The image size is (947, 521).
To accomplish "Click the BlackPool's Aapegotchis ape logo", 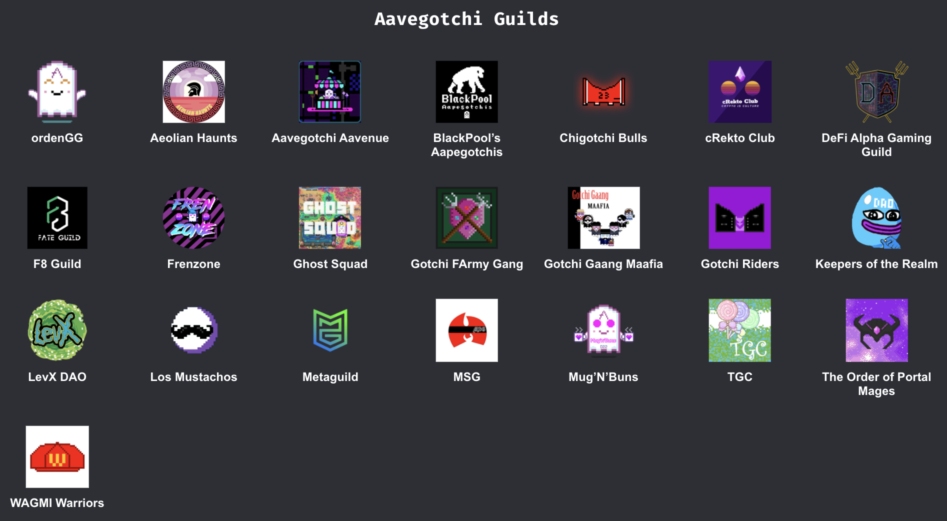I will (x=466, y=92).
